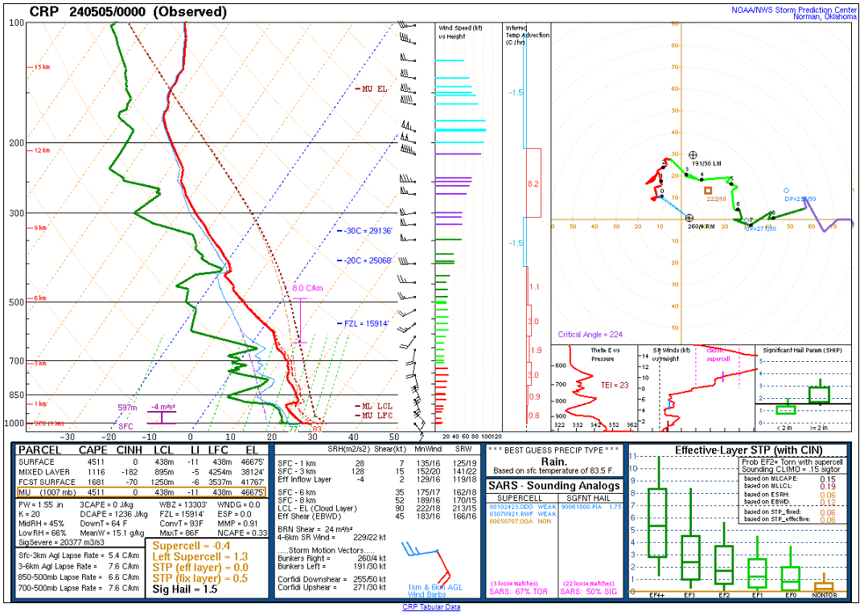Click the Corfidi downshear (DP) circle on hodograph
The height and width of the screenshot is (612, 864).
(787, 191)
